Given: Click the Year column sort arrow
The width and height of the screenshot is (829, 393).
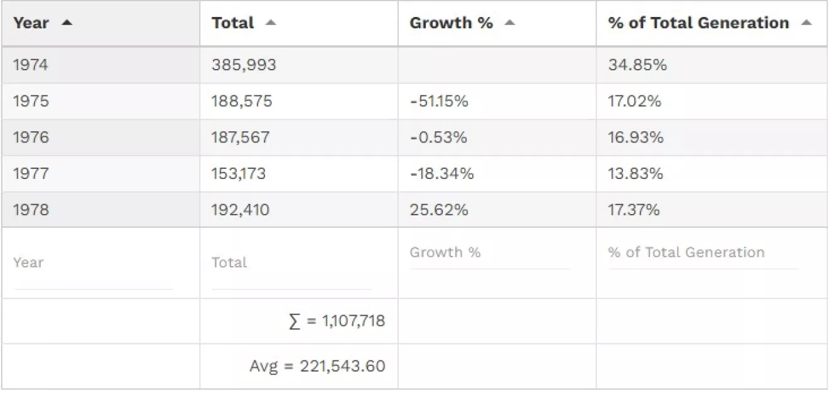Looking at the screenshot, I should [67, 23].
